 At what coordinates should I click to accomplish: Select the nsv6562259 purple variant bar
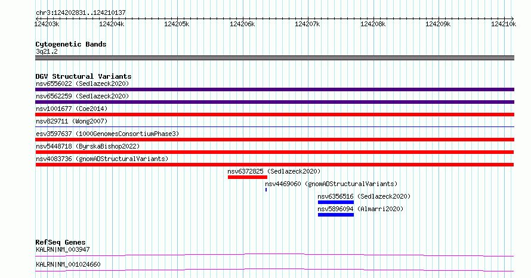click(x=274, y=102)
